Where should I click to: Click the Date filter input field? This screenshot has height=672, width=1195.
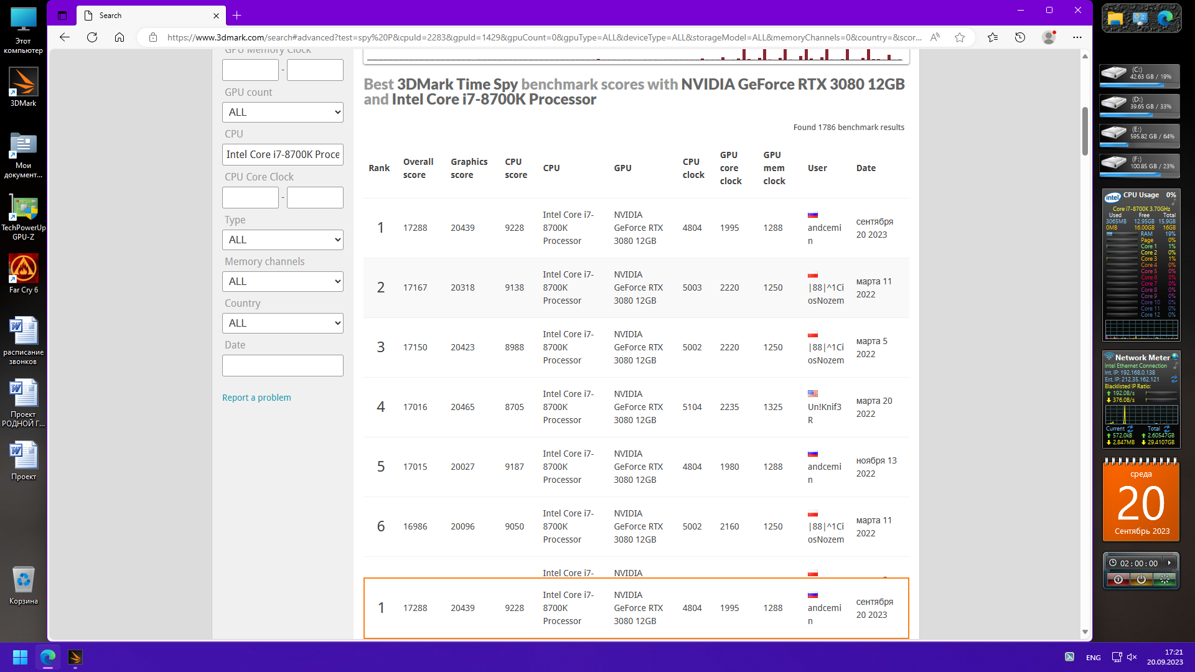(283, 365)
